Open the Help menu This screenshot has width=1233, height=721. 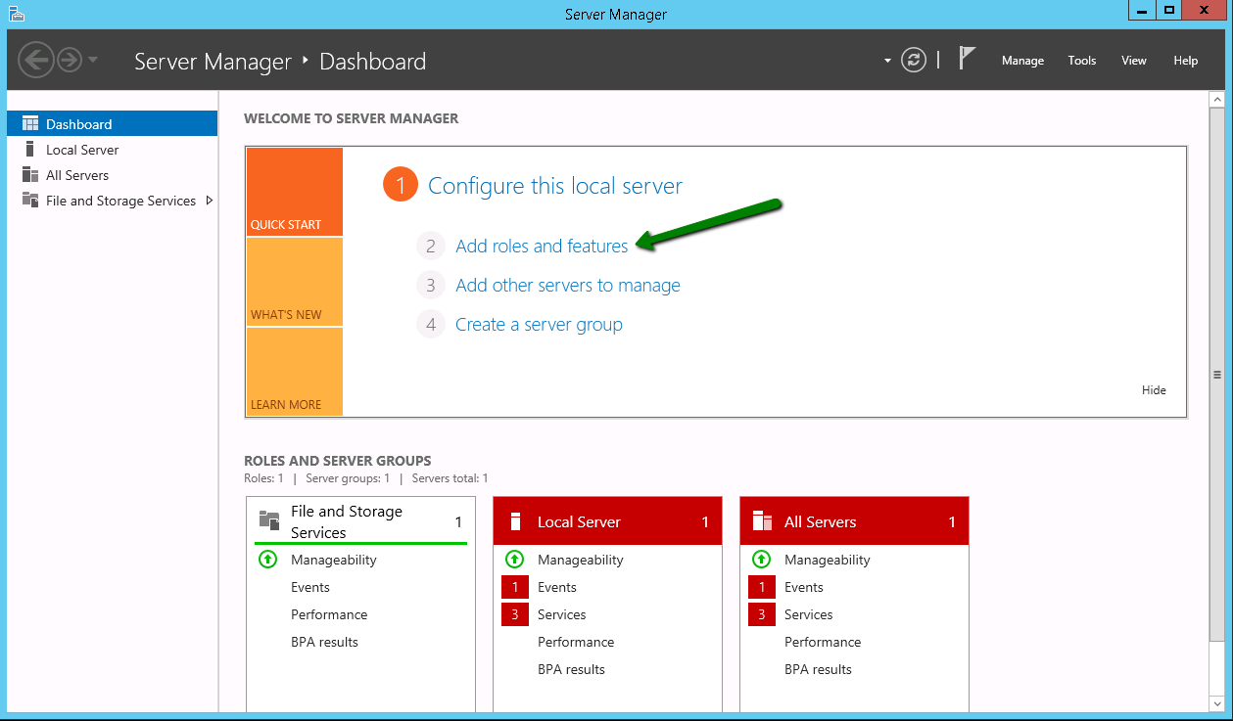point(1186,61)
